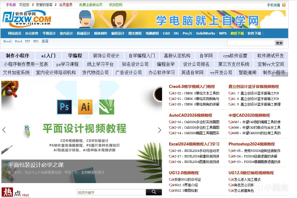Click video icon beside 067 中望CAD别的编辑工具
The width and height of the screenshot is (297, 198).
click(231, 122)
